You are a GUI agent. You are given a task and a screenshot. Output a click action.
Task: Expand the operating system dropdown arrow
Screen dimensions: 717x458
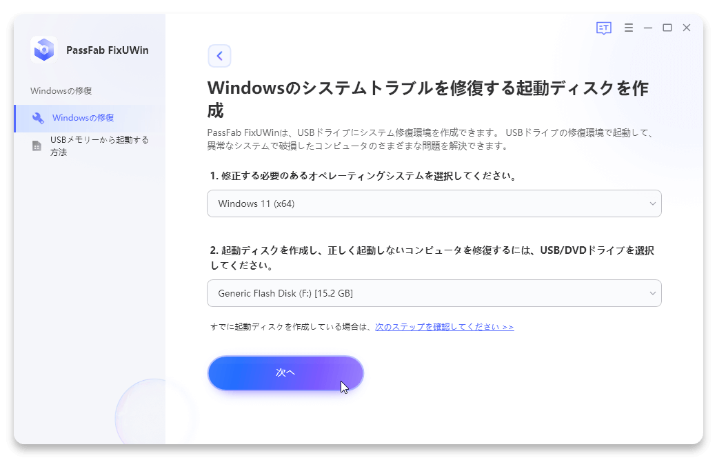[652, 203]
